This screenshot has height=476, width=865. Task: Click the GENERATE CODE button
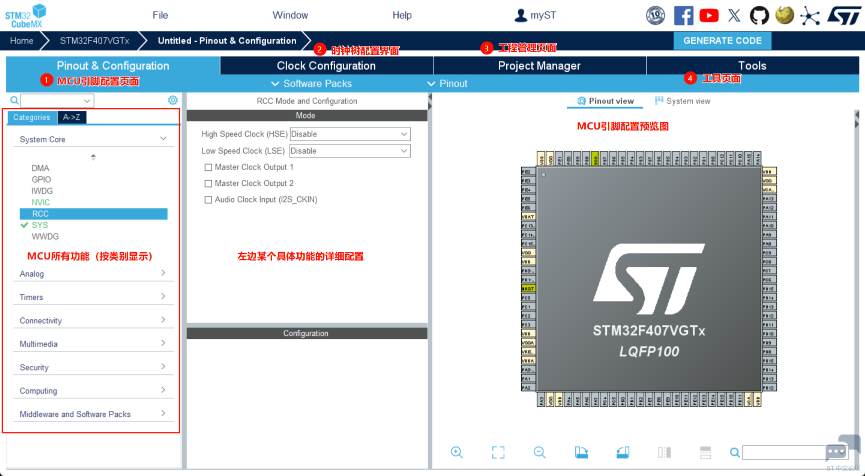[x=722, y=40]
